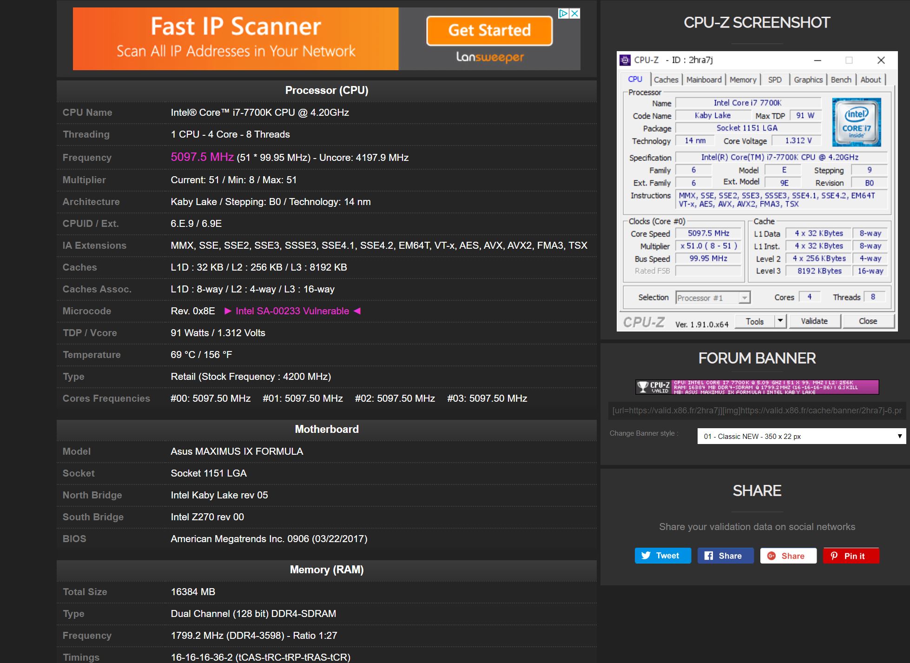
Task: Click the Google Plus icon on Share button
Action: click(772, 556)
